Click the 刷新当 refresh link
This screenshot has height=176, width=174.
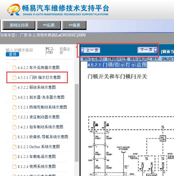(x=167, y=51)
